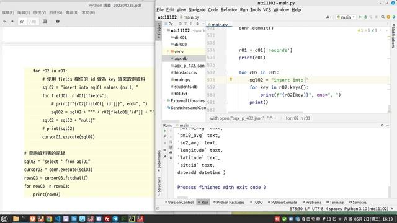
Task: Open Run panel settings gear
Action: pyautogui.click(x=382, y=125)
